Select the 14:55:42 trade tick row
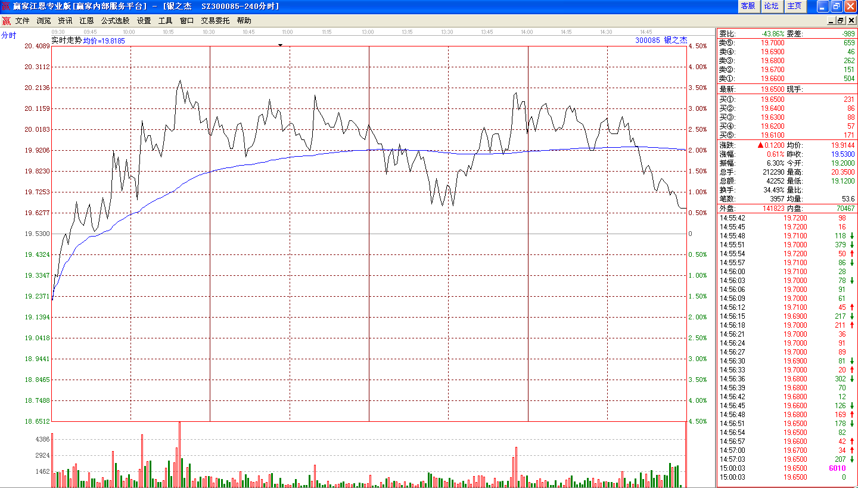The image size is (858, 488). 786,218
